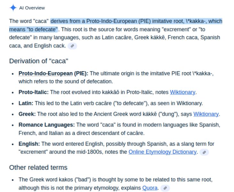The height and width of the screenshot is (192, 234).
Task: Click the 'AI Overview' label text
Action: (32, 8)
